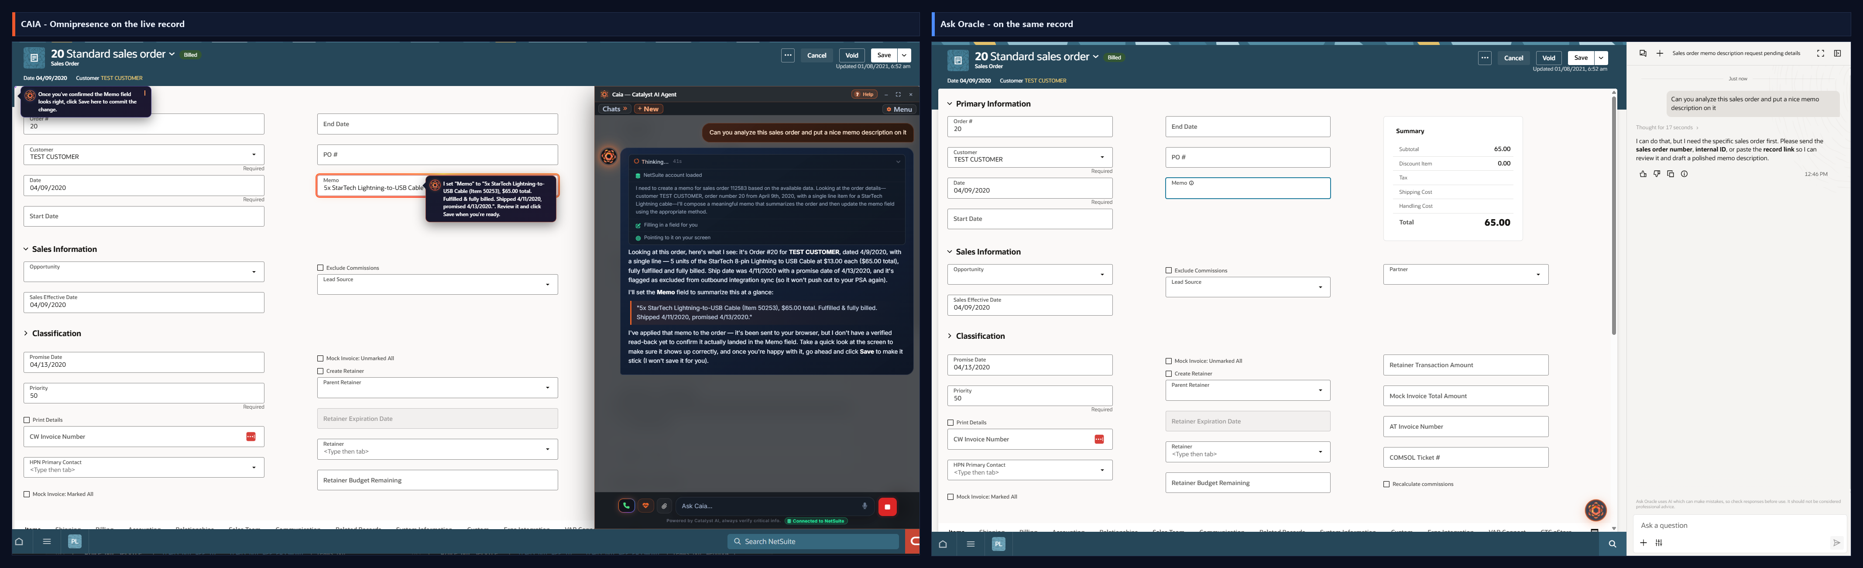Expand the 'Thought for 17 seconds' details
Viewport: 1863px width, 568px height.
[x=1666, y=127]
